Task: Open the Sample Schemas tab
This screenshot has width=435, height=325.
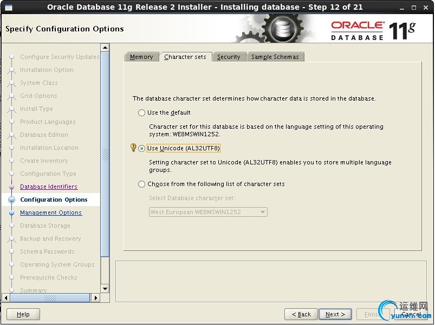Action: tap(275, 57)
